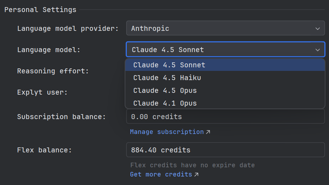Click the Reasoning effort label
329x185 pixels.
point(53,71)
